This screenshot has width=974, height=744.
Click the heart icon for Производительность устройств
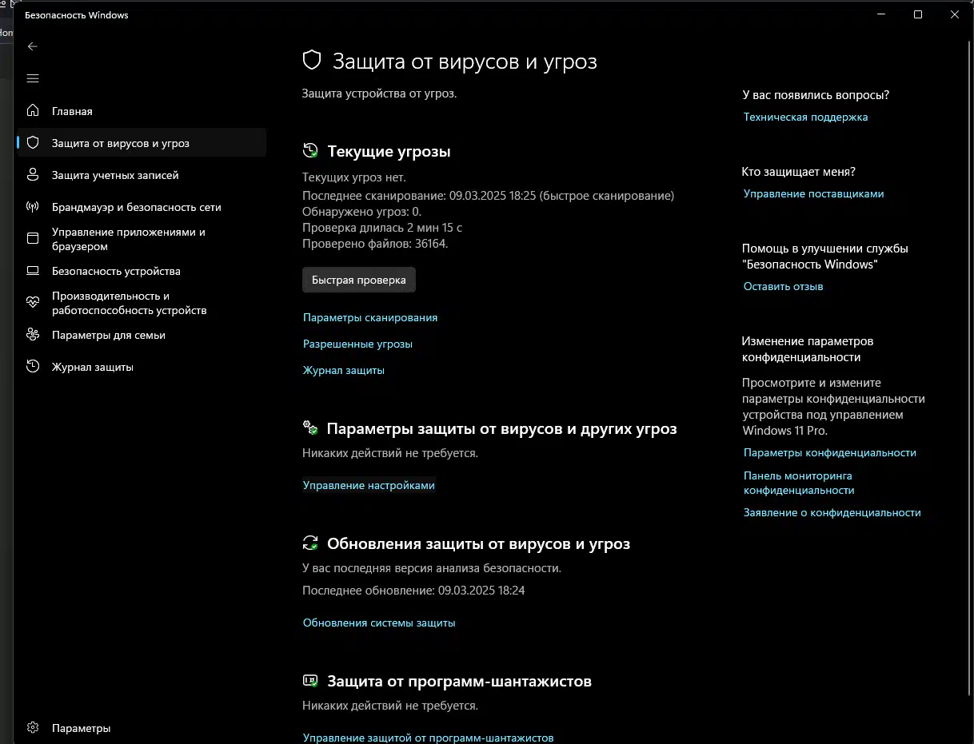[x=33, y=302]
